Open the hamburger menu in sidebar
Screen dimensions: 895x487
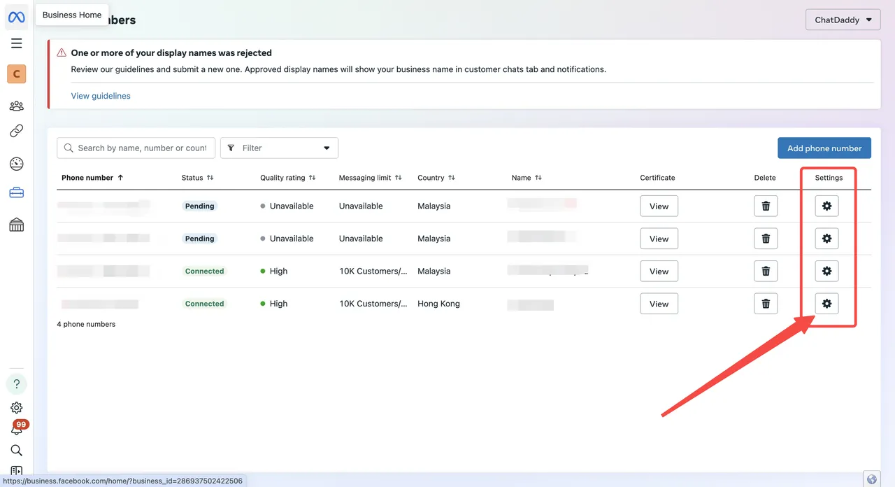pyautogui.click(x=17, y=43)
